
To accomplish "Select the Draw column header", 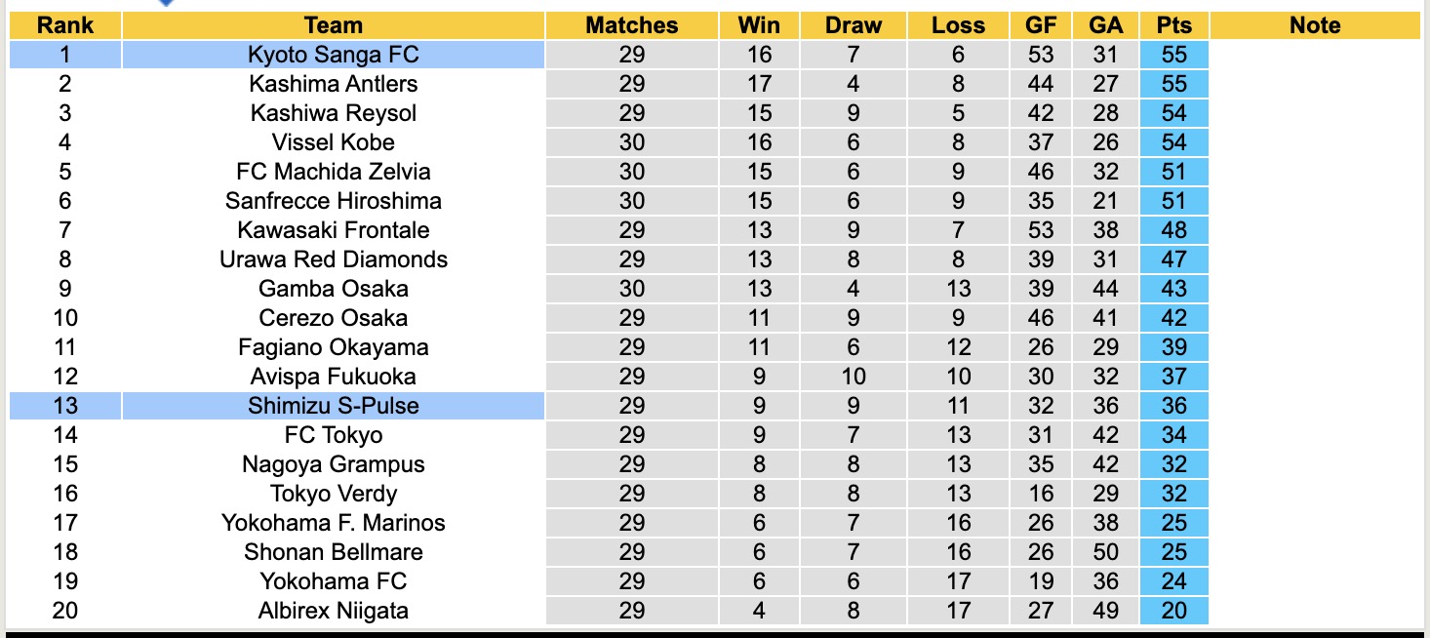I will pyautogui.click(x=853, y=25).
